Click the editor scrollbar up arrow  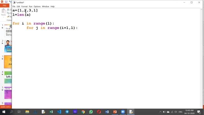[201, 9]
